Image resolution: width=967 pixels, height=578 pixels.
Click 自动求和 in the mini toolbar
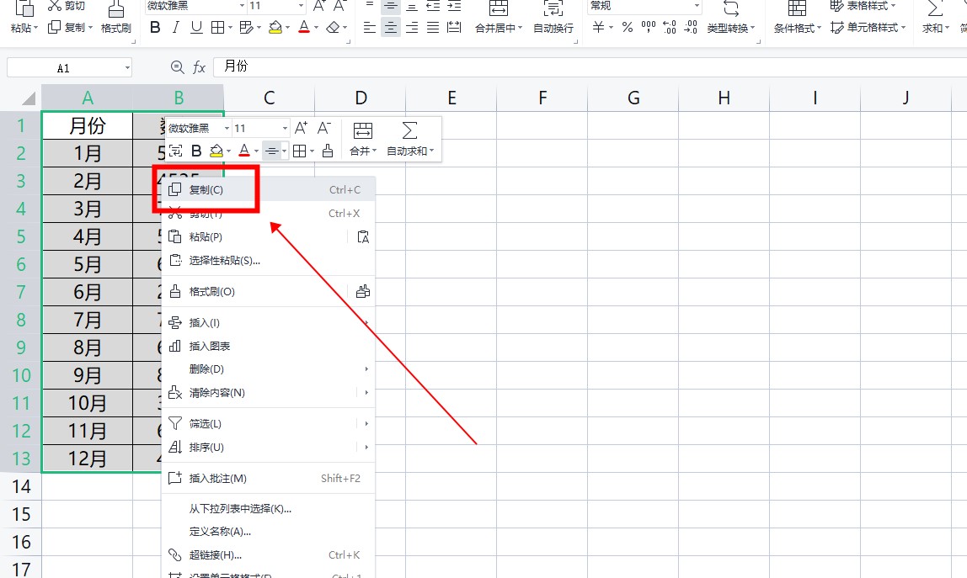point(410,139)
